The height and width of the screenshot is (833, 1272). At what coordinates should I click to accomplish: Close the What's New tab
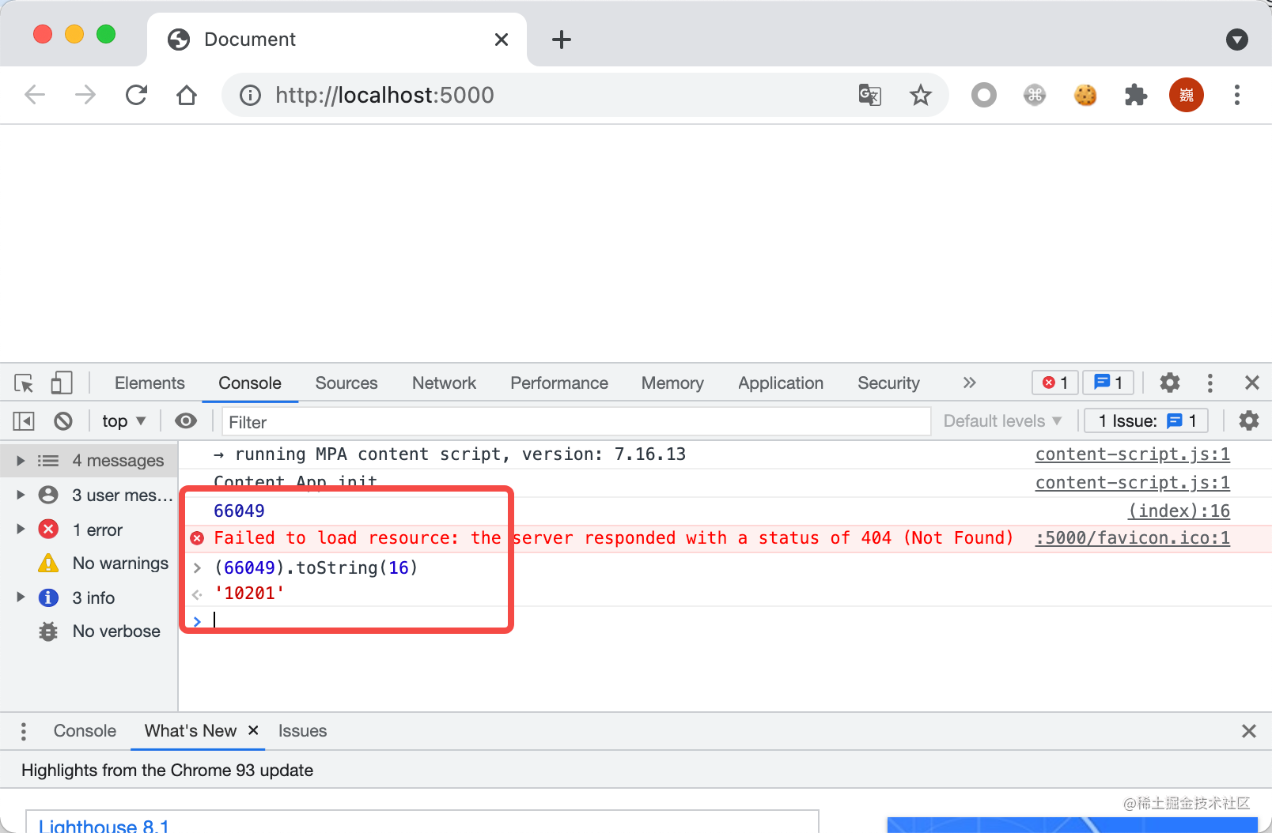[253, 731]
